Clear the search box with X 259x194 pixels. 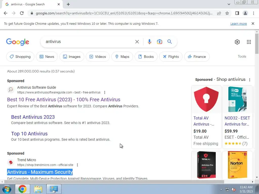pos(137,42)
